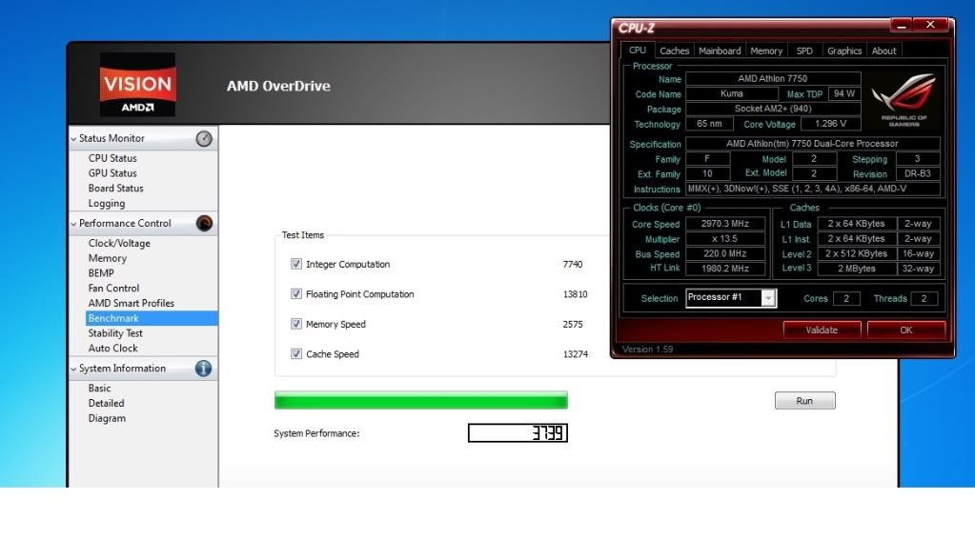Click the Core Speed value 2970.3 MHz

click(x=725, y=224)
